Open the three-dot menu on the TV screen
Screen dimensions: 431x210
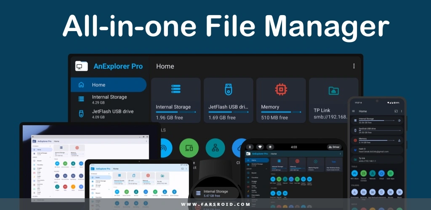click(354, 66)
